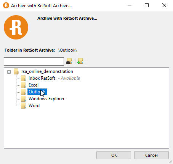Image resolution: width=173 pixels, height=164 pixels.
Task: Select the Excel folder
Action: 34,85
